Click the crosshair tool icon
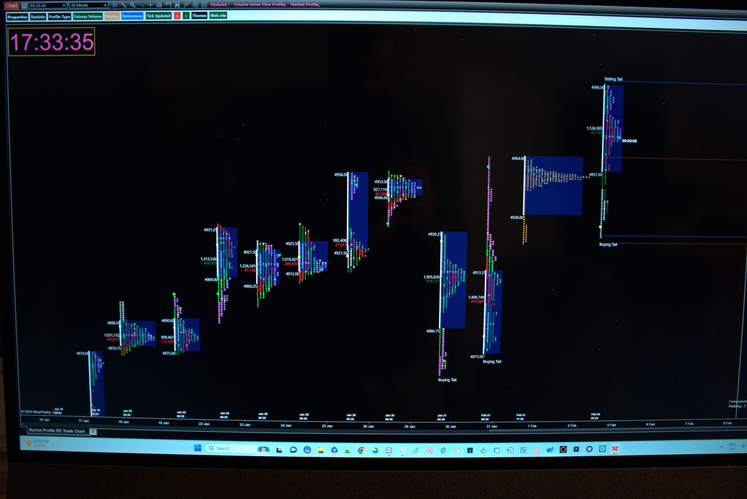The image size is (747, 499). (151, 5)
